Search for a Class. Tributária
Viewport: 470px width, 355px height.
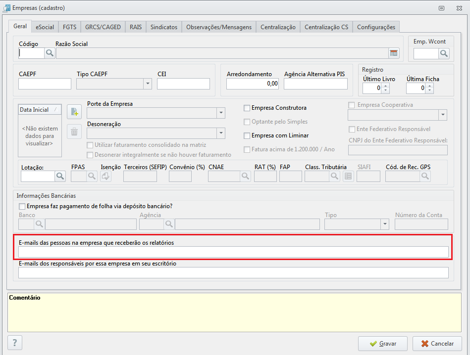[x=334, y=176]
